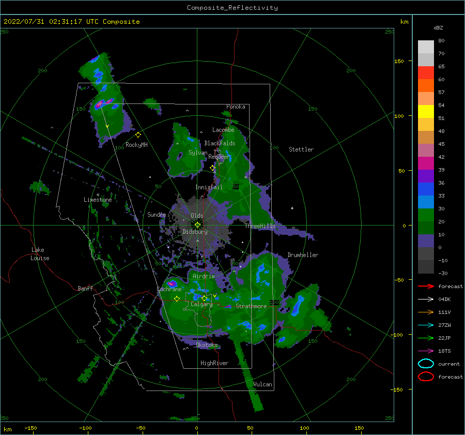Select the 51 dBZ yellow swatch
This screenshot has width=465, height=435.
[x=426, y=112]
